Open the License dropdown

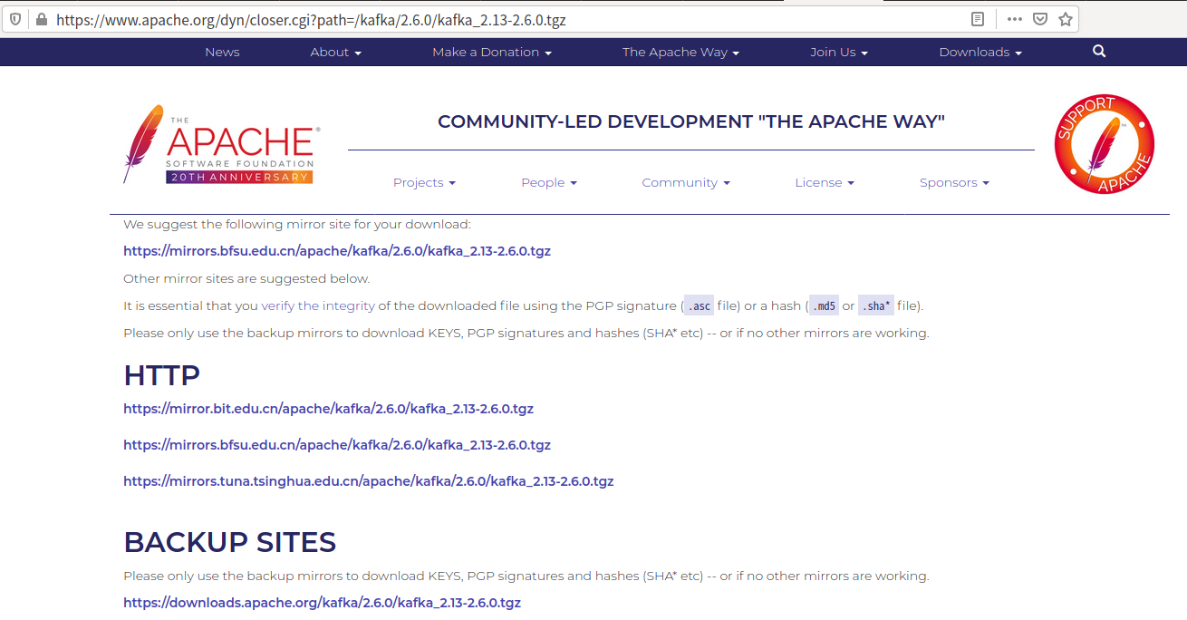click(825, 182)
